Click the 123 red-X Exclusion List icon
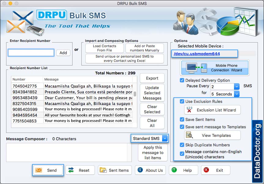Screen dimensions: 264x184 point(189,110)
